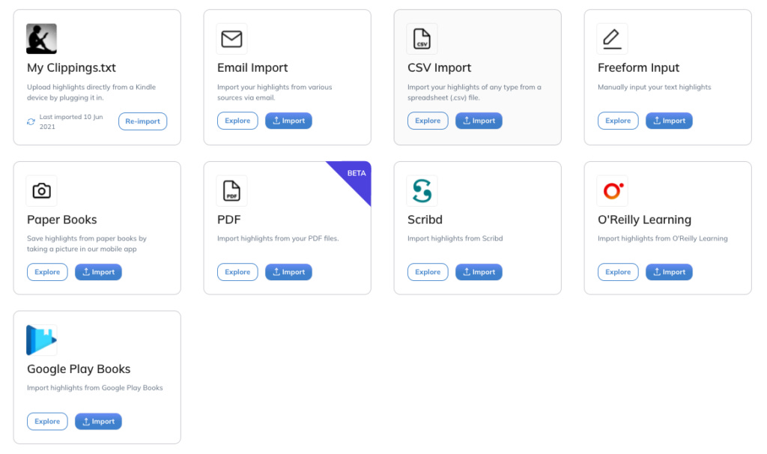
Task: Select the PDF card heading
Action: click(x=229, y=220)
